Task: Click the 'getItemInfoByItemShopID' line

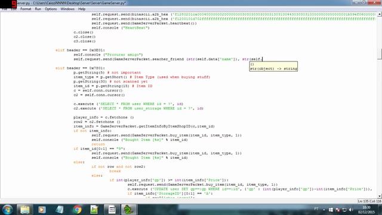Action: pos(144,126)
